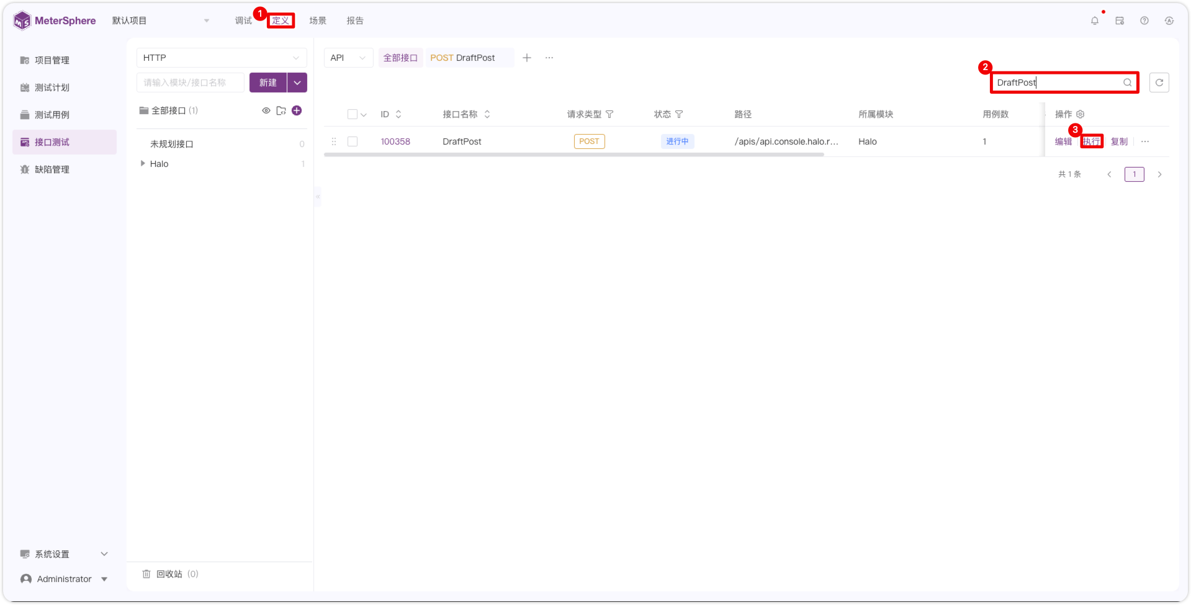Open API ID 100358 link
The image size is (1191, 605).
click(x=395, y=141)
